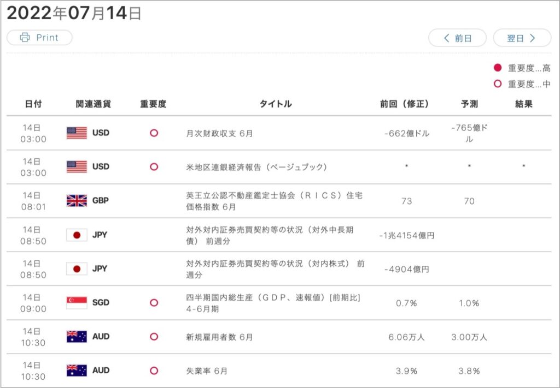The width and height of the screenshot is (560, 388).
Task: Select the 新規雇用者数 6月 title
Action: [x=219, y=337]
